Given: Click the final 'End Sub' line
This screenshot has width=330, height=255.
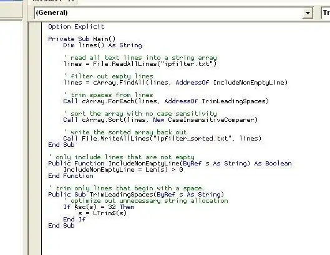Looking at the screenshot, I should coord(61,226).
